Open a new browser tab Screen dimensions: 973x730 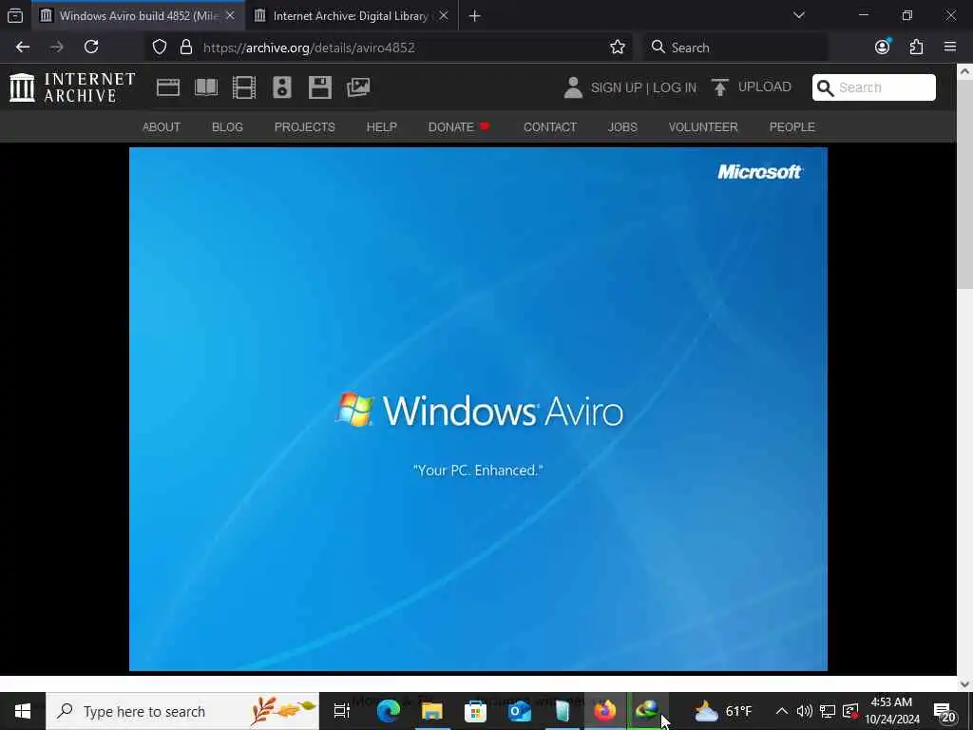click(475, 16)
